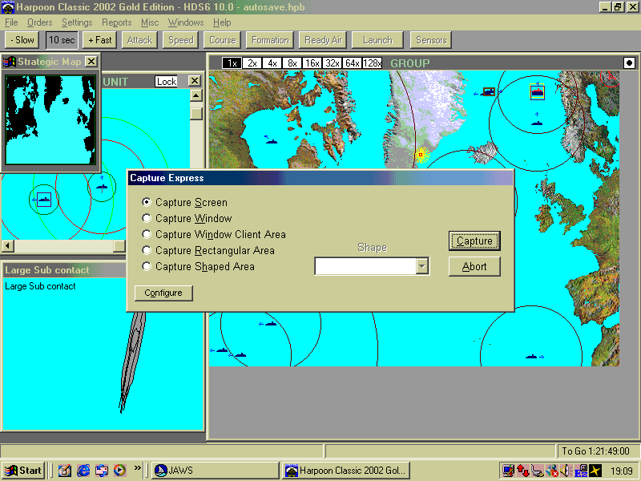Click the Abort button

point(474,267)
